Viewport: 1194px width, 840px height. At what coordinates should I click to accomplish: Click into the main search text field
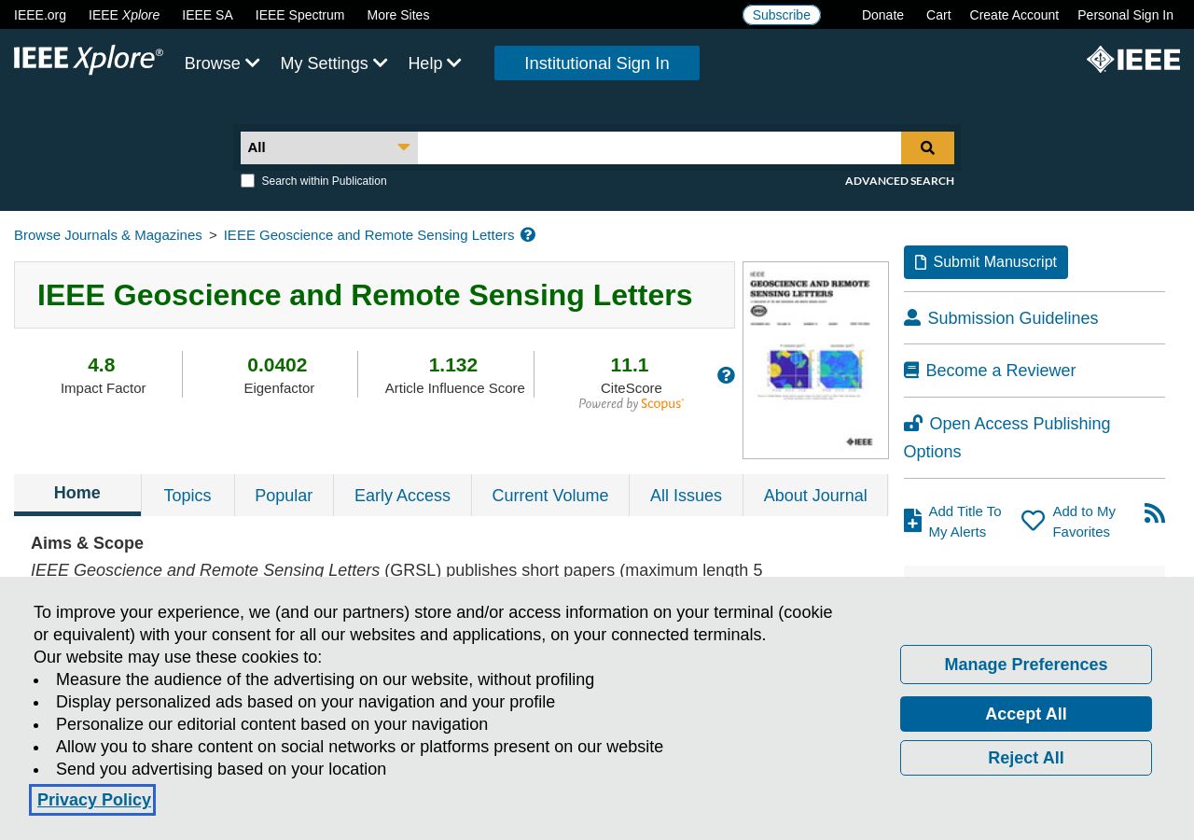click(659, 147)
